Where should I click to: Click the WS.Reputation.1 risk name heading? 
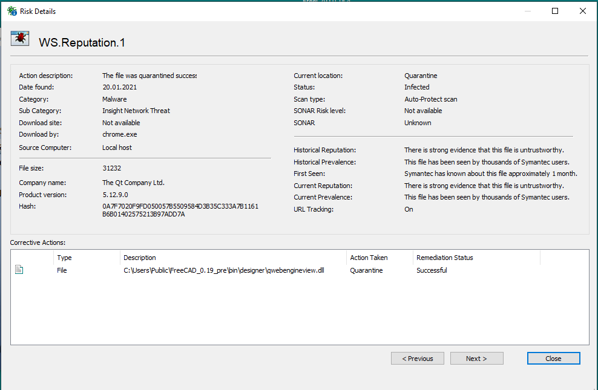click(82, 42)
